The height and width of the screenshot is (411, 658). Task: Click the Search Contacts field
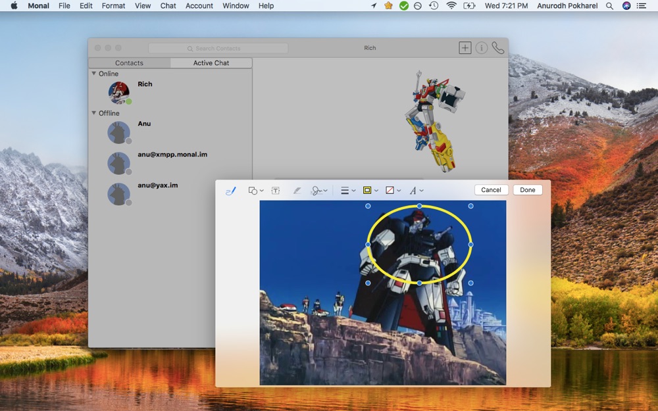(x=218, y=49)
